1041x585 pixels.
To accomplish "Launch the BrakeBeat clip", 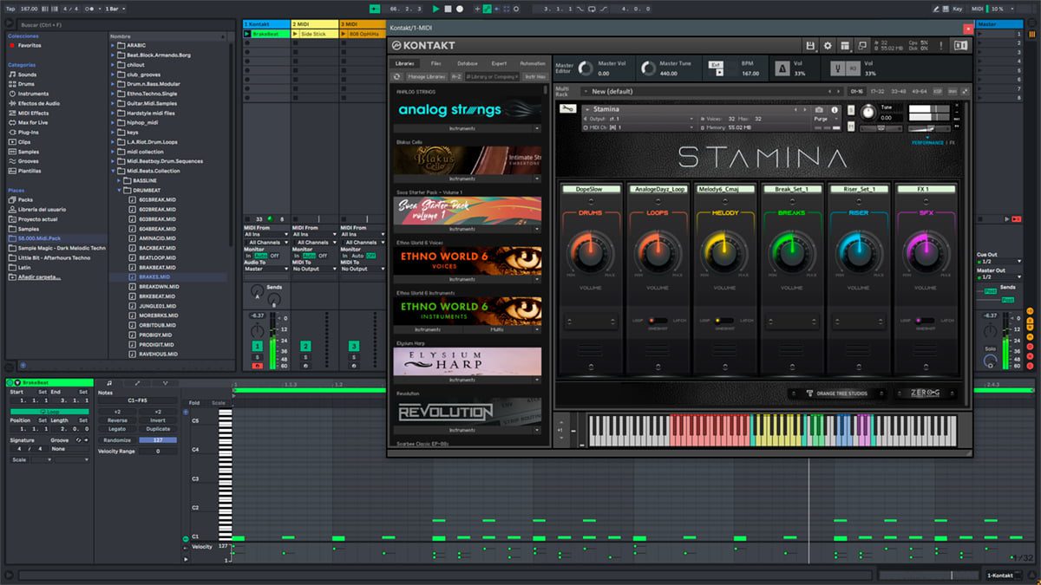I will click(x=247, y=34).
